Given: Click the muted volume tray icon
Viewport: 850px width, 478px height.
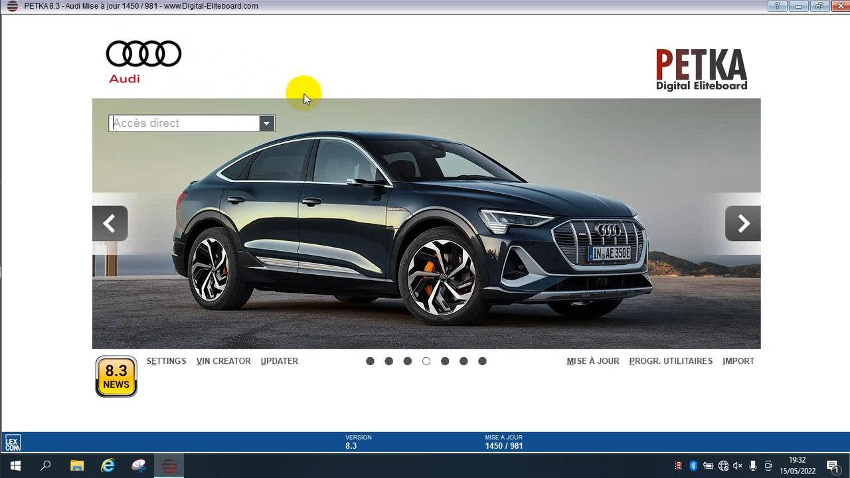Looking at the screenshot, I should 738,466.
